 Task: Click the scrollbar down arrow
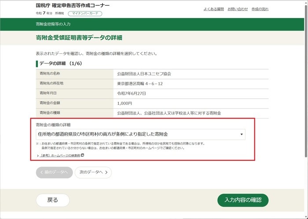305,216
